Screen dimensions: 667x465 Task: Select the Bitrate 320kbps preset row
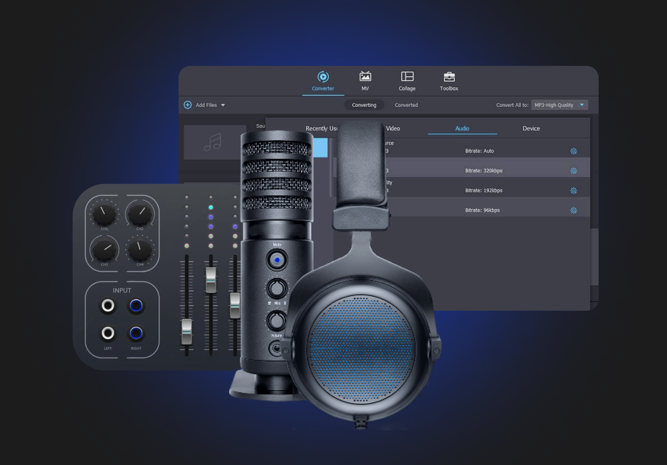[x=484, y=170]
